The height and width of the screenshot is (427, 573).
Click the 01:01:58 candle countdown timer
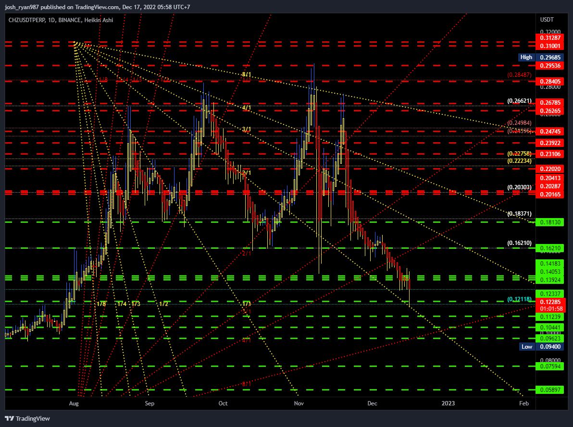pos(550,309)
